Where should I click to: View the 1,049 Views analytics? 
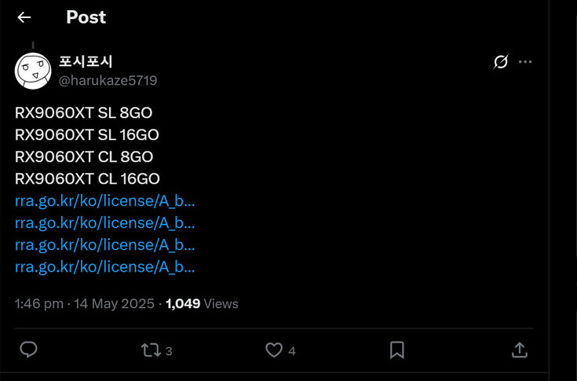click(202, 304)
